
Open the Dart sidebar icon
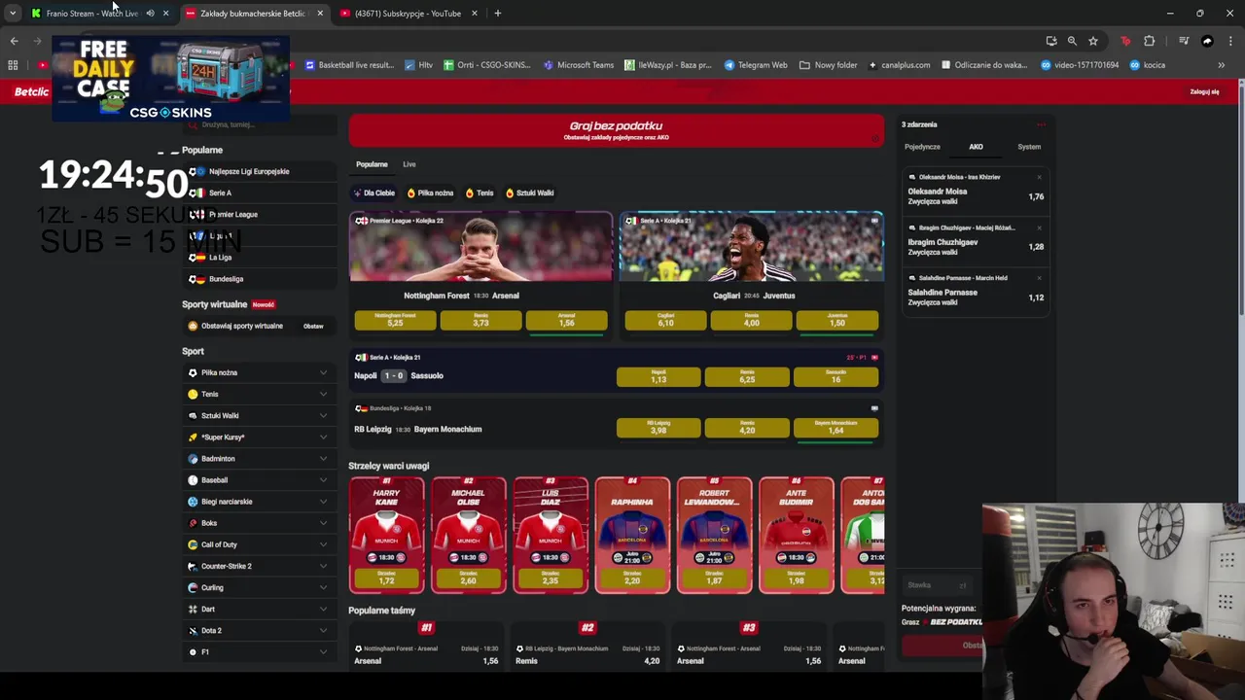click(x=193, y=609)
